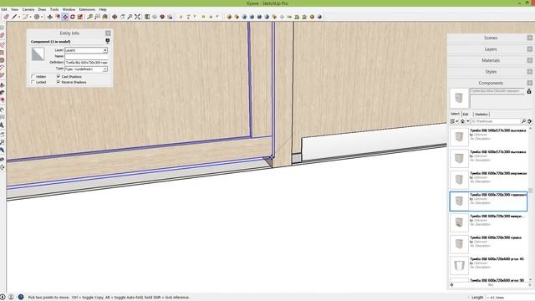Click the 3D Warehouse search field
The height and width of the screenshot is (301, 535).
click(496, 121)
